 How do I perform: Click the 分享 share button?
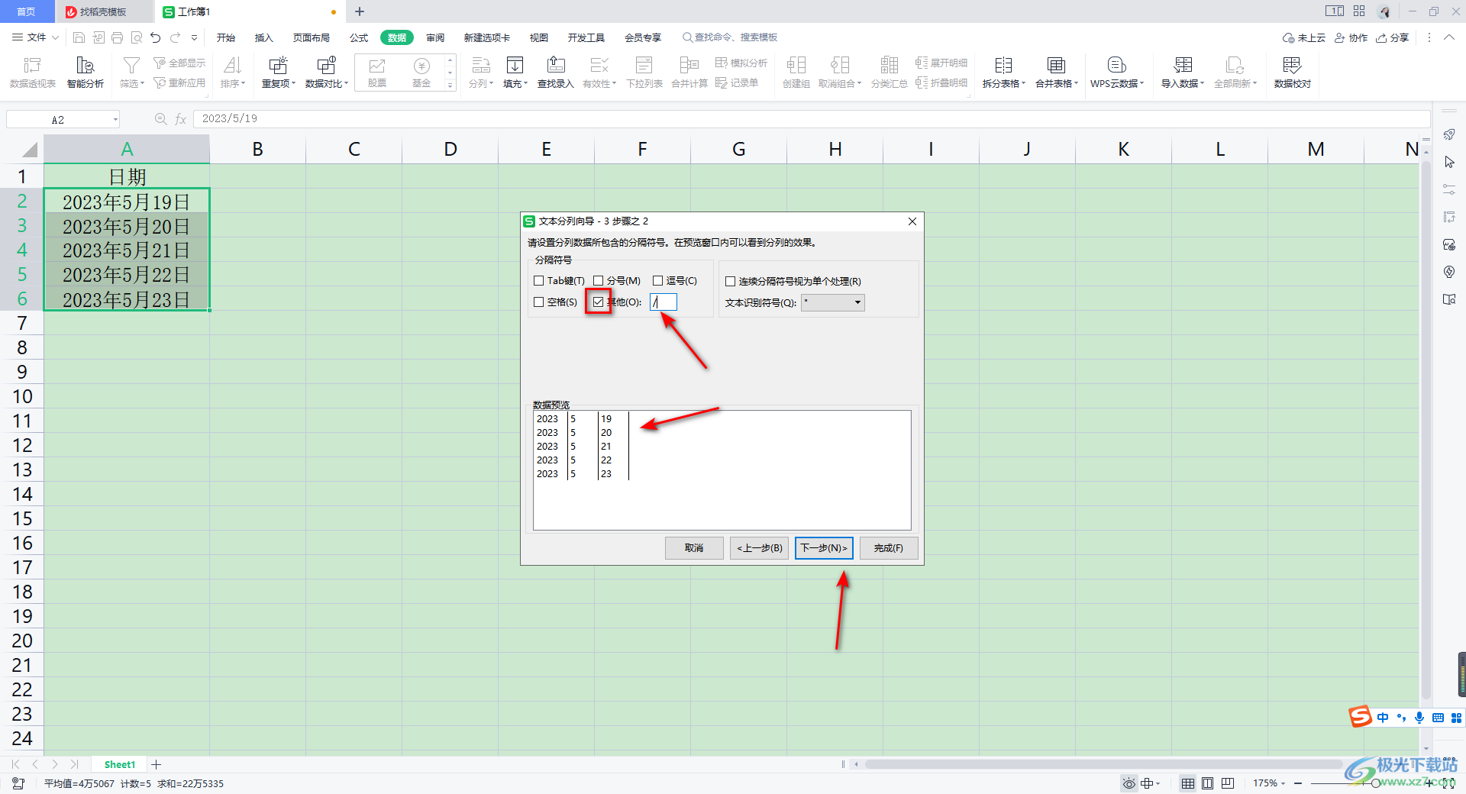[x=1392, y=37]
